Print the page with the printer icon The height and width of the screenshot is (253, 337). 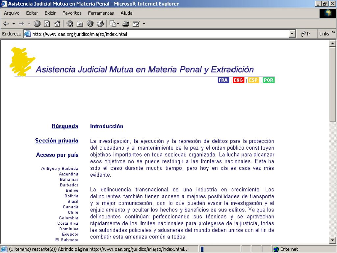point(126,24)
